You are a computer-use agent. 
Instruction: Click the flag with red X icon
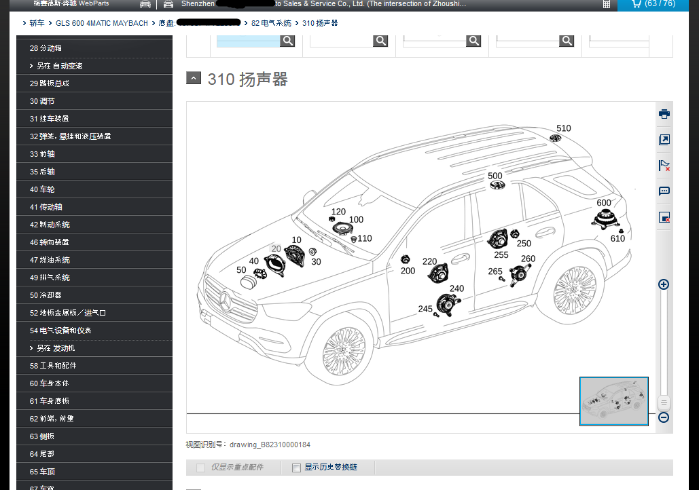pyautogui.click(x=664, y=166)
